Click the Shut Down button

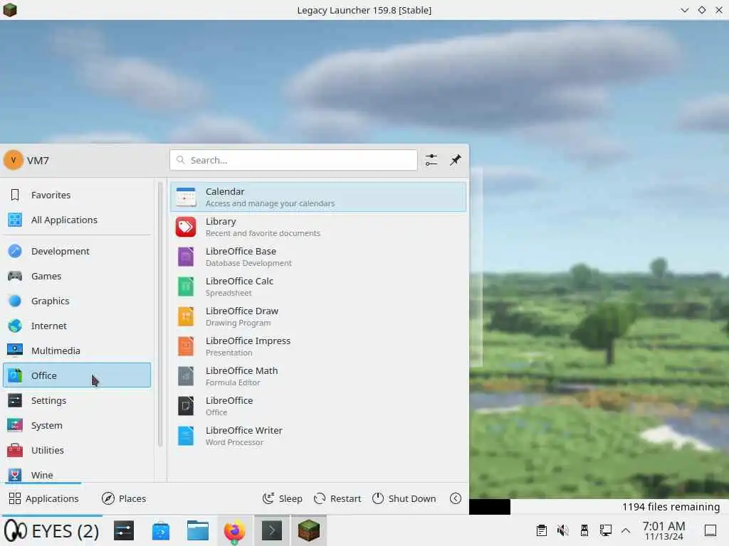[x=404, y=498]
